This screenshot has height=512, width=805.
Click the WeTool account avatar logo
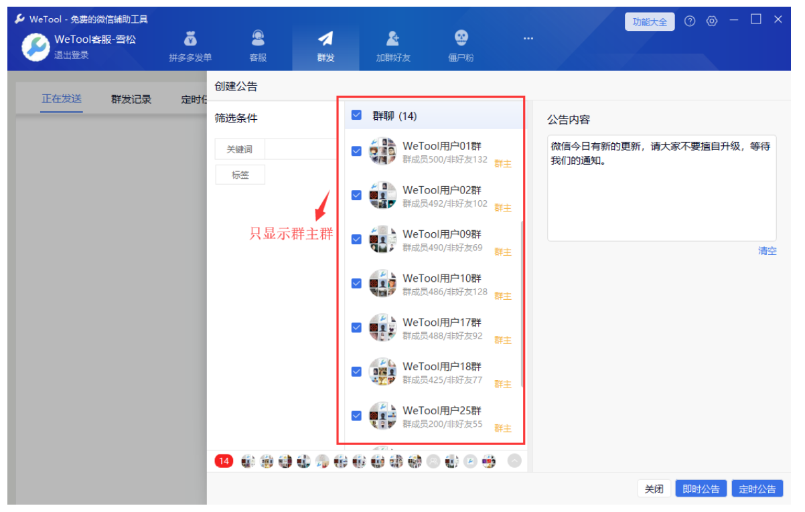tap(35, 47)
